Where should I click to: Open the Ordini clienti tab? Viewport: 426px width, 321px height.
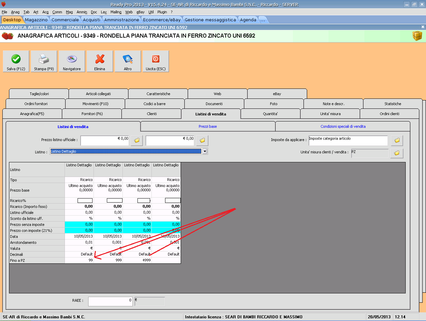click(390, 114)
